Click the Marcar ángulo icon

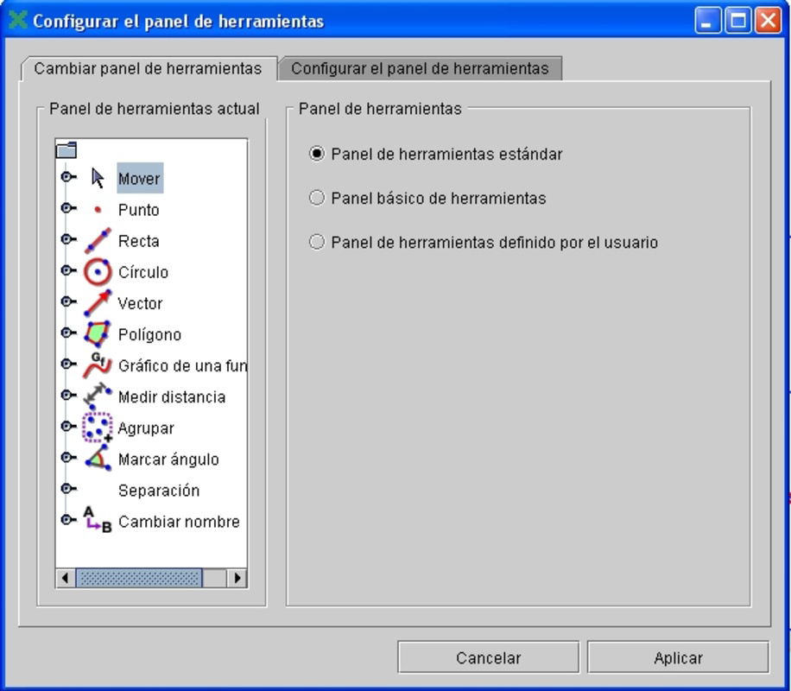(98, 459)
